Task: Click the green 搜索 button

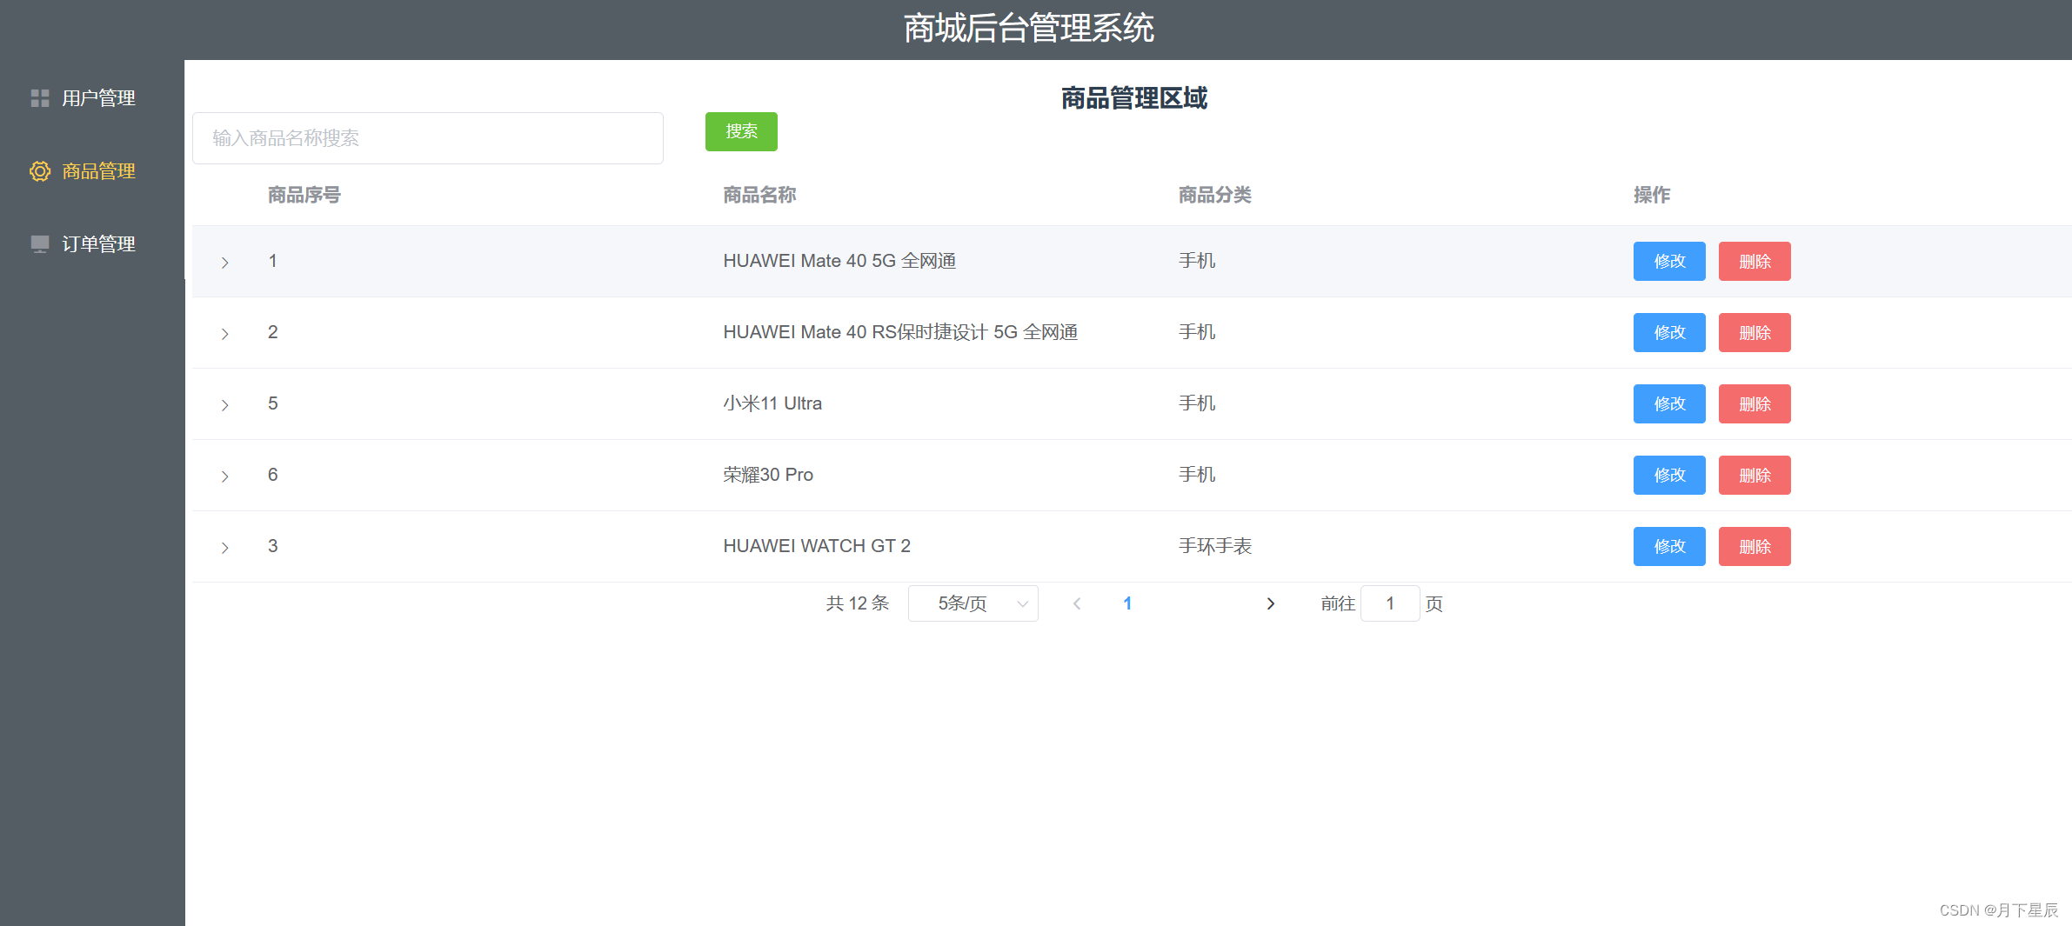Action: click(740, 131)
